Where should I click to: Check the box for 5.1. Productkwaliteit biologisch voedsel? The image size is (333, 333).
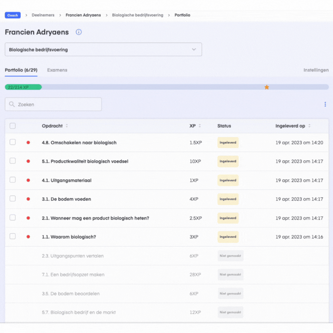click(13, 161)
